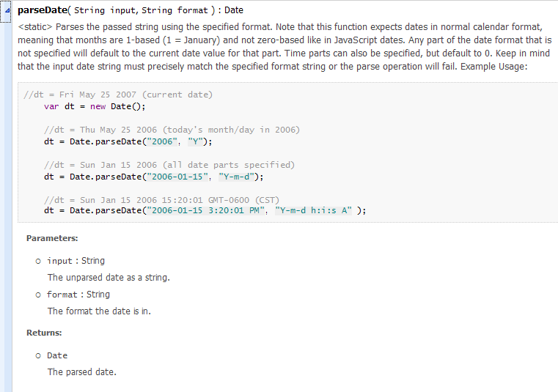
Task: Click the "2006" string in the code example
Action: coord(164,141)
